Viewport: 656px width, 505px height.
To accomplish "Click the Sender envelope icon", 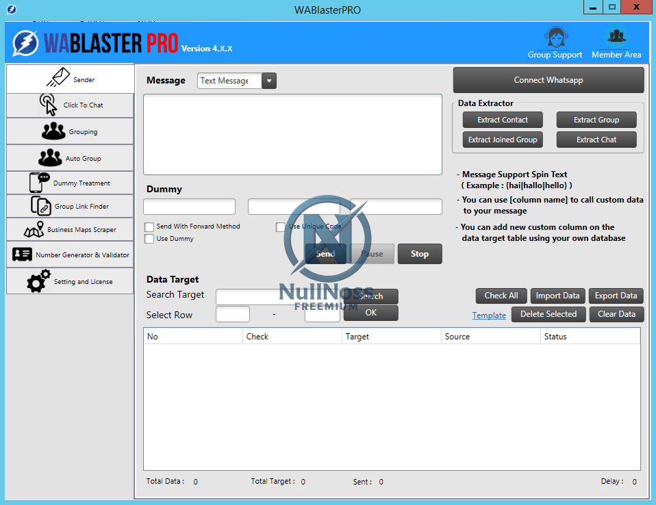I will (58, 77).
